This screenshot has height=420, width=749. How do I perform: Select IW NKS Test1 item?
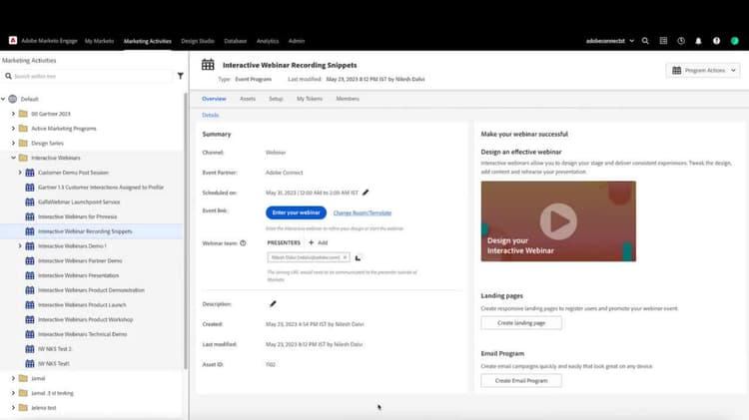pyautogui.click(x=54, y=364)
